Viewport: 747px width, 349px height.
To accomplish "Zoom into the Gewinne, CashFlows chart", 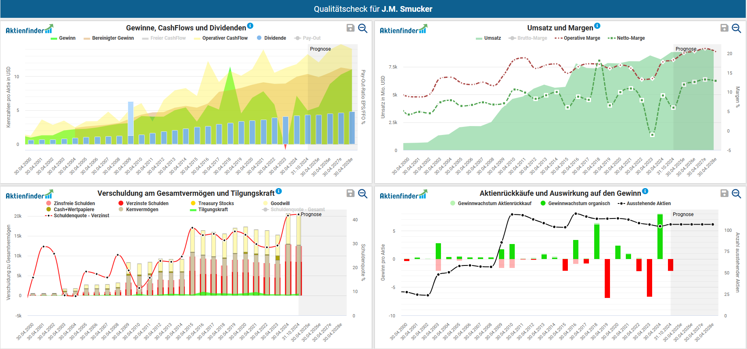I will point(363,28).
